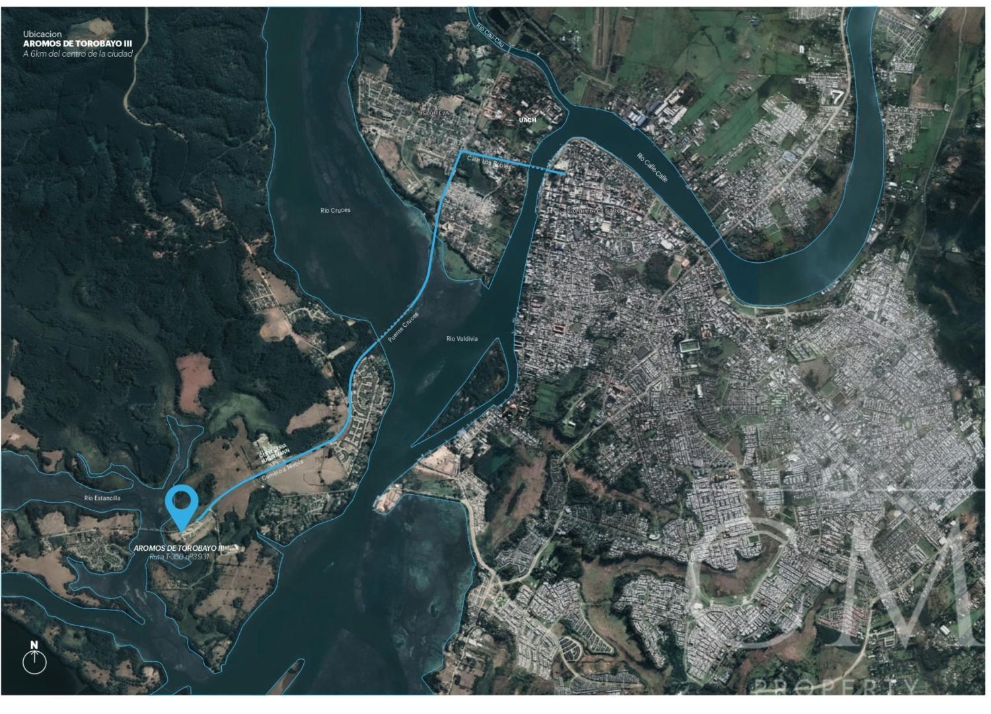Click the Aromos de Torobayo III title heading

coord(77,43)
